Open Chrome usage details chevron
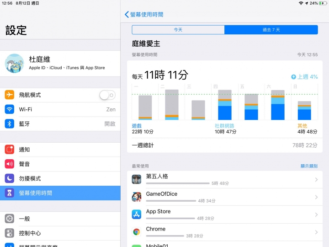 coord(316,232)
